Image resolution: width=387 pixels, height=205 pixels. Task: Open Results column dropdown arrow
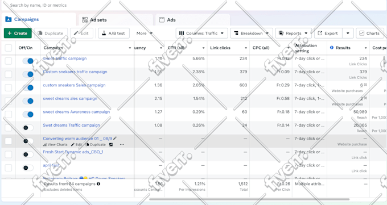pos(366,48)
